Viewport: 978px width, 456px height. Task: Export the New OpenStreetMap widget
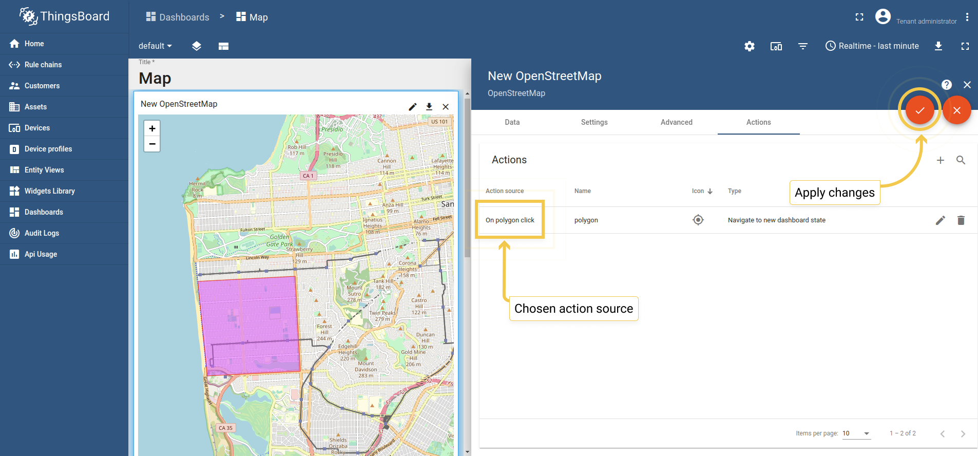click(x=429, y=107)
